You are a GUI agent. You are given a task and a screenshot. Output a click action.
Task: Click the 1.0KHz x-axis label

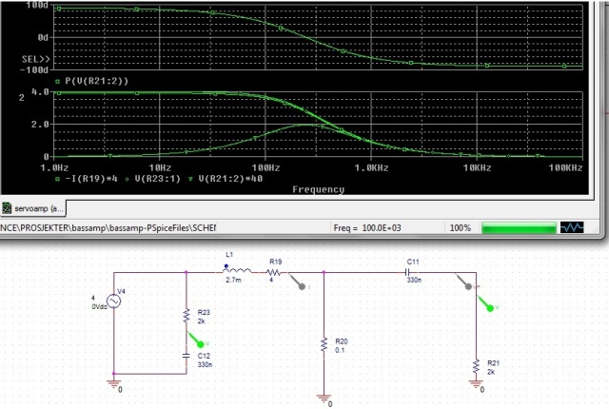pyautogui.click(x=371, y=167)
